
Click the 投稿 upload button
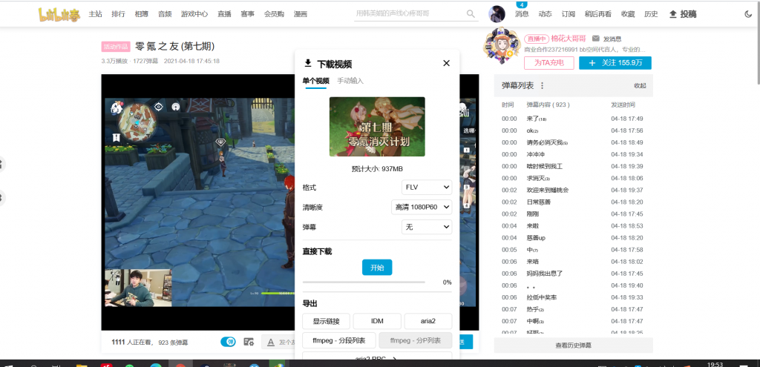point(683,14)
